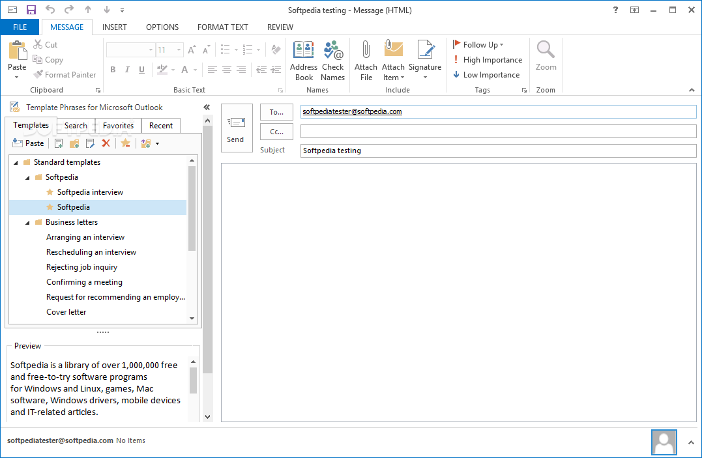Clear all formatting with eraser icon
702x458 pixels.
coord(276,50)
